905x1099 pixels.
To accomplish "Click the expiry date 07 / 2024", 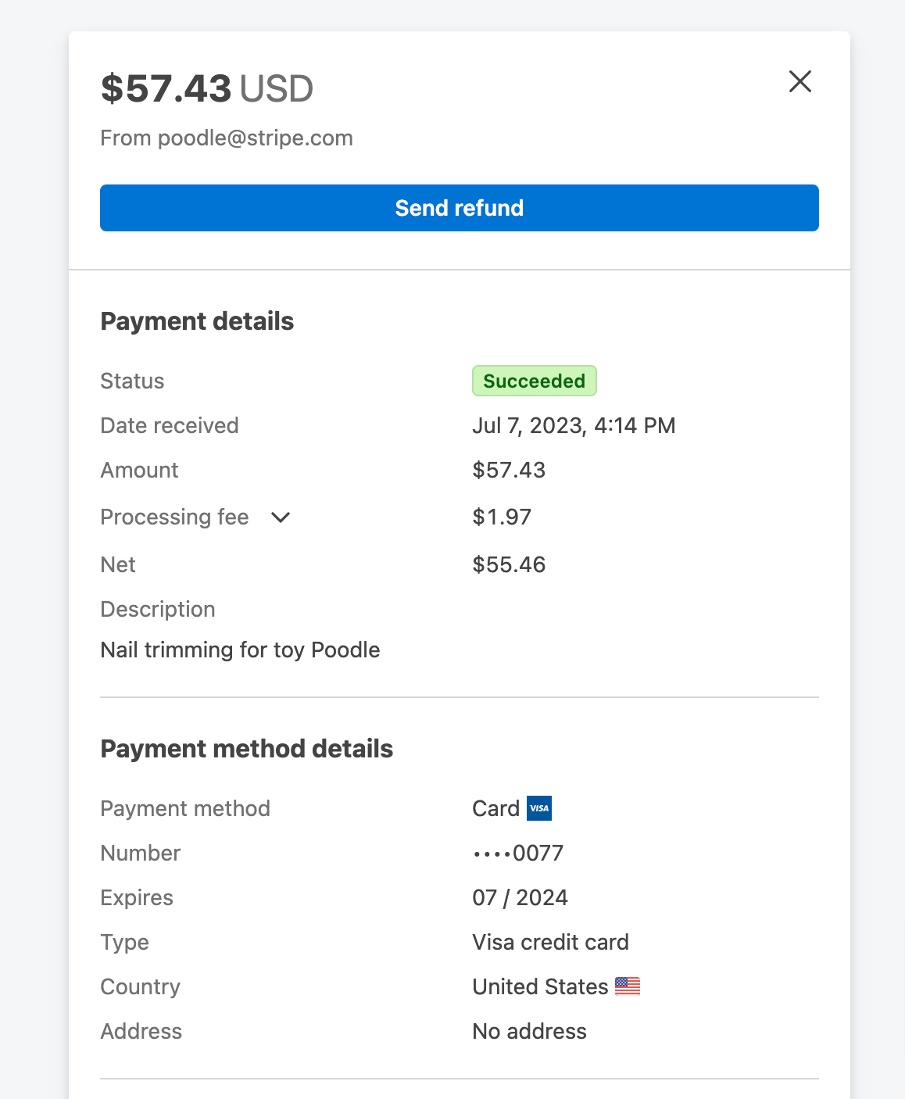I will [x=520, y=897].
